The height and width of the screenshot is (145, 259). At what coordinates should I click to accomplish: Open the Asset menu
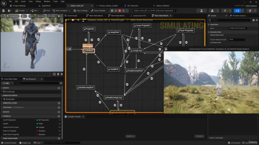tap(23, 2)
